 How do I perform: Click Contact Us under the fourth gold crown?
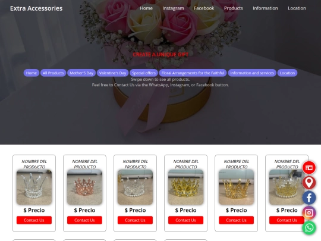tap(185, 220)
